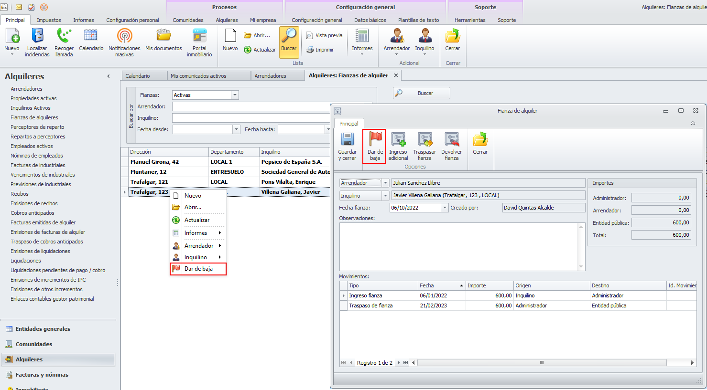Open Liquidaciones sidebar link
This screenshot has width=707, height=390.
pos(26,261)
